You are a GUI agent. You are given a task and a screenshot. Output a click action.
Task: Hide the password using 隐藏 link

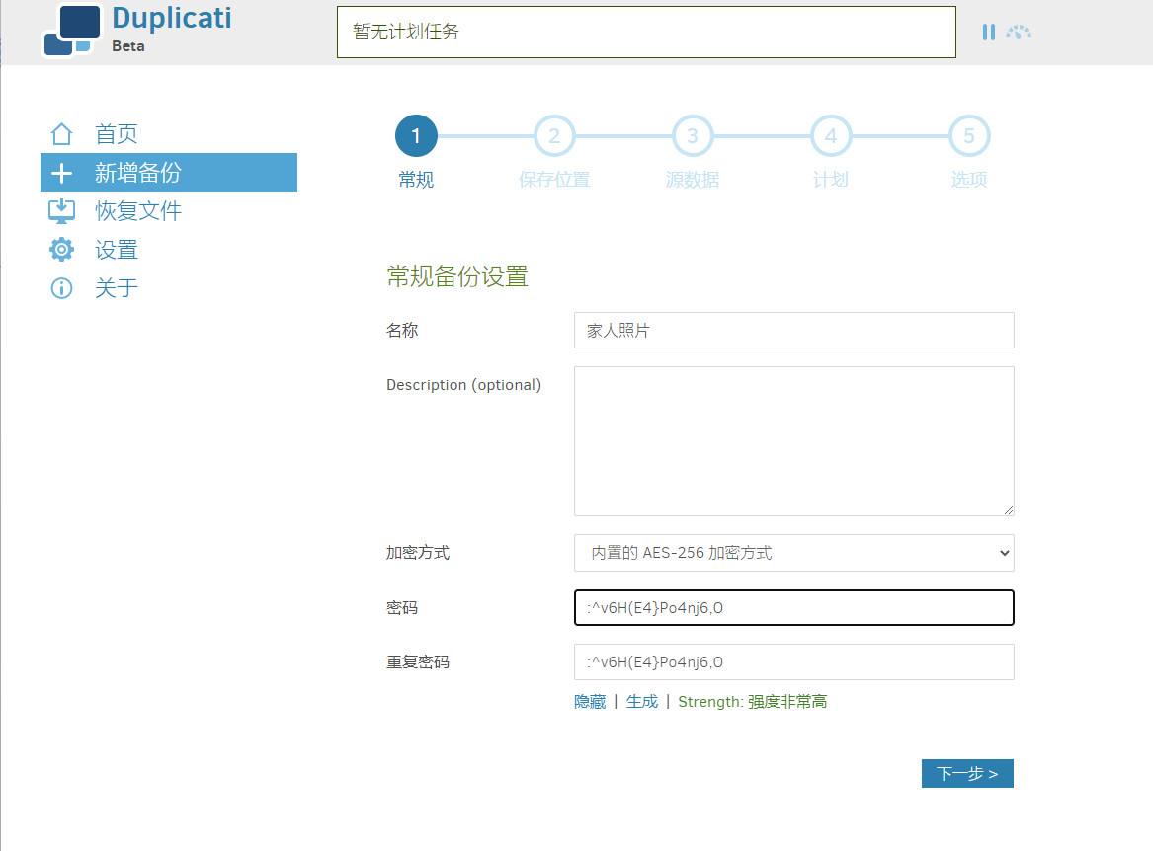tap(589, 702)
